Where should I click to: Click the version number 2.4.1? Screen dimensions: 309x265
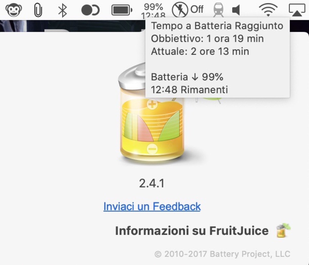point(152,183)
